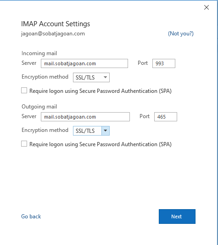Click the blue Next button
Screen dimensions: 218x245
(177, 217)
